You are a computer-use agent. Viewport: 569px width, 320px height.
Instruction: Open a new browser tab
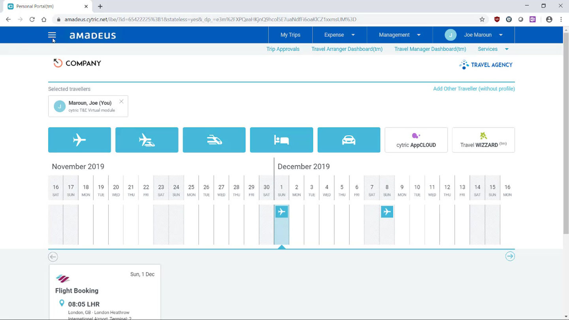(x=100, y=6)
